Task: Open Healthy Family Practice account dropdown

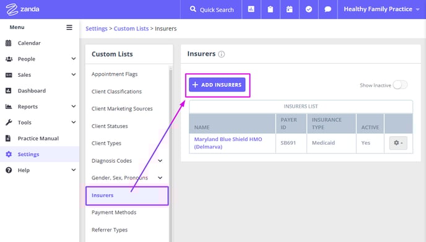Action: [381, 9]
